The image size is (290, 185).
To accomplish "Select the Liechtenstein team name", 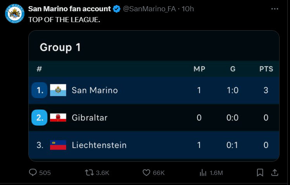I will click(99, 145).
